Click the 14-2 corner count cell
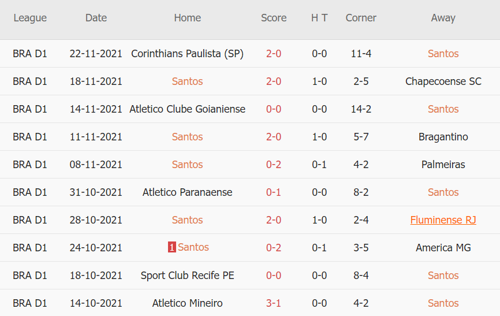The image size is (500, 316). click(x=361, y=109)
